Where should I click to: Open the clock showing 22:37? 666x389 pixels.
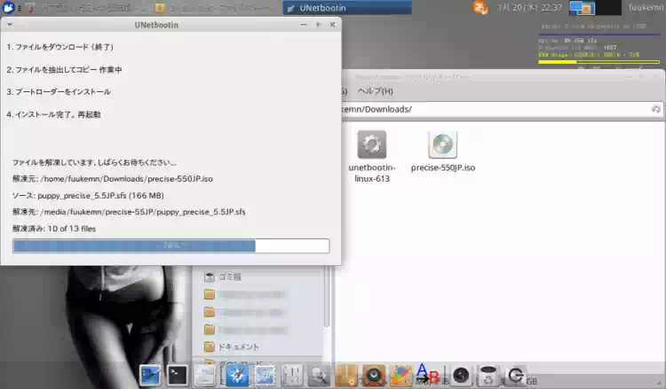(x=529, y=7)
